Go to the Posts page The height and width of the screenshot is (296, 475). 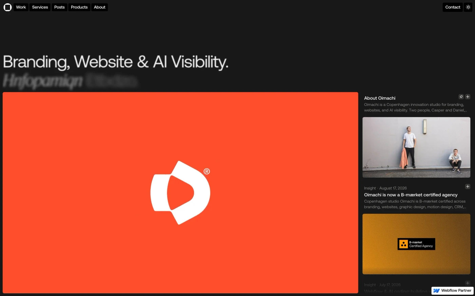tap(59, 7)
